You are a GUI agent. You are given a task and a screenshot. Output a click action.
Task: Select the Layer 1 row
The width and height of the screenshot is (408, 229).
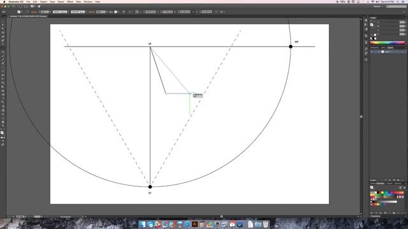pyautogui.click(x=388, y=52)
